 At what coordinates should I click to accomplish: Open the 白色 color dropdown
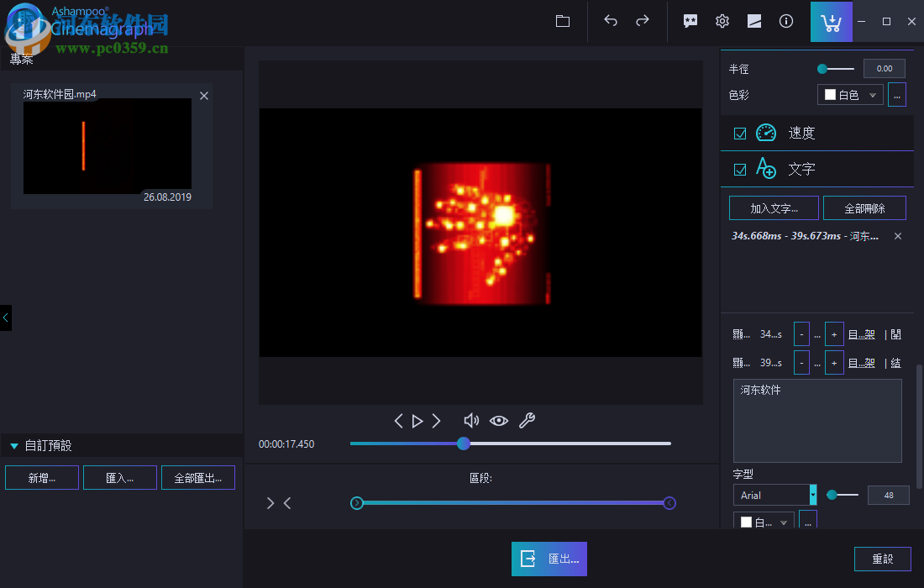[x=850, y=95]
